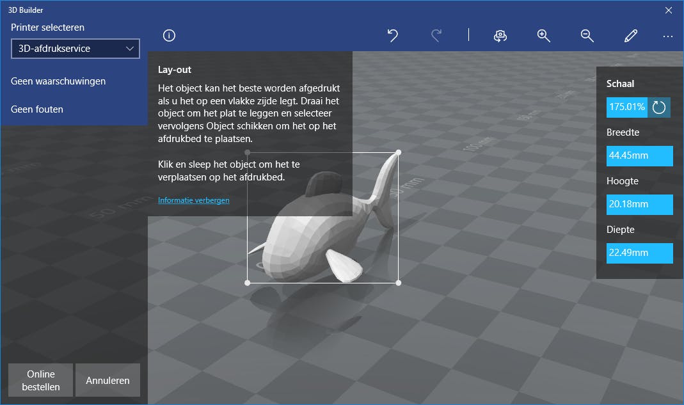Undo the last action
The width and height of the screenshot is (684, 405).
(392, 36)
